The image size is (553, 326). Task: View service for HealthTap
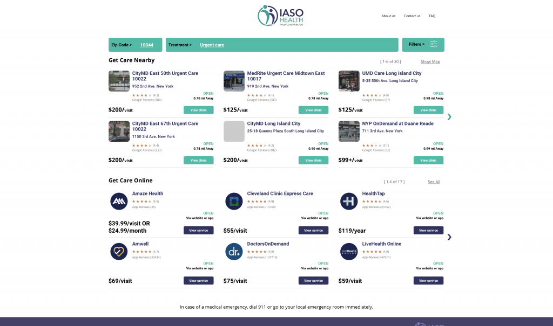coord(428,230)
